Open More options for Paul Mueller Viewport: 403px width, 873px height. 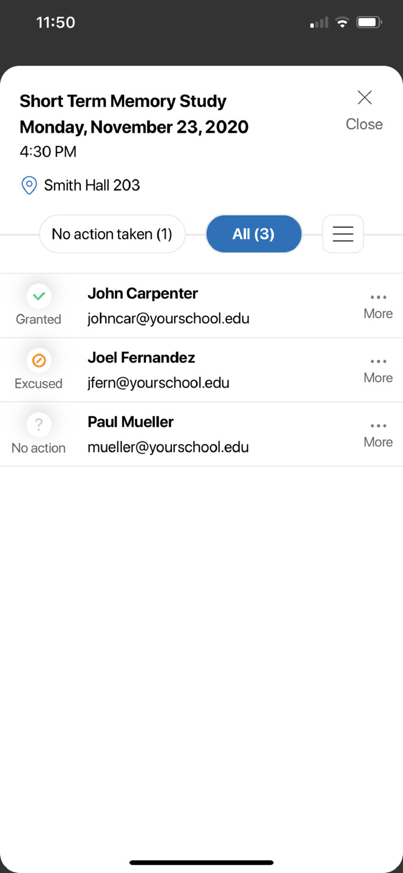click(x=378, y=434)
